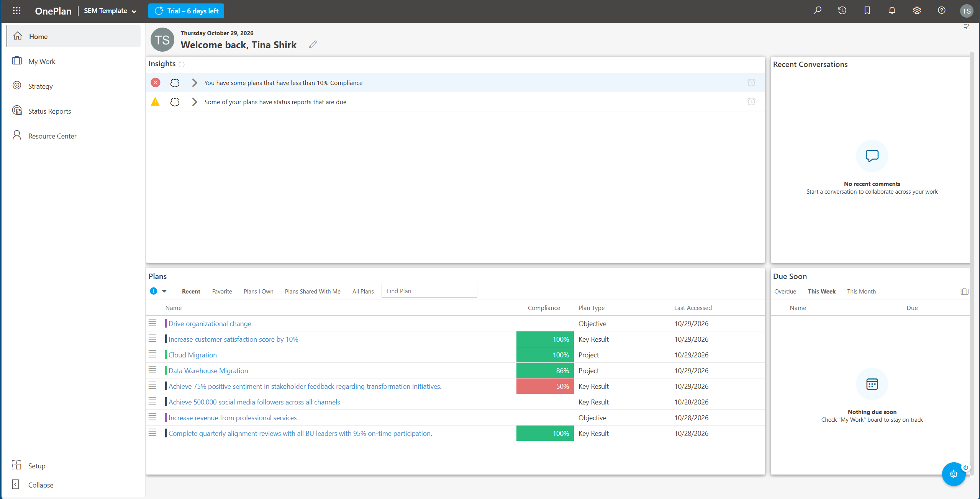Open the recent history clock icon
980x499 pixels.
click(842, 11)
